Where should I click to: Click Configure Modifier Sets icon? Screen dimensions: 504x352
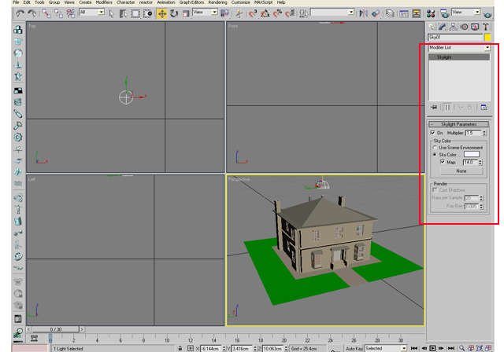(484, 107)
